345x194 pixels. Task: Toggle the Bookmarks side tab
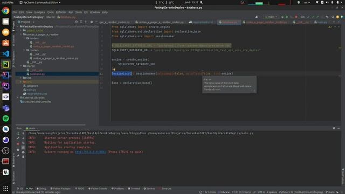[x=13, y=160]
